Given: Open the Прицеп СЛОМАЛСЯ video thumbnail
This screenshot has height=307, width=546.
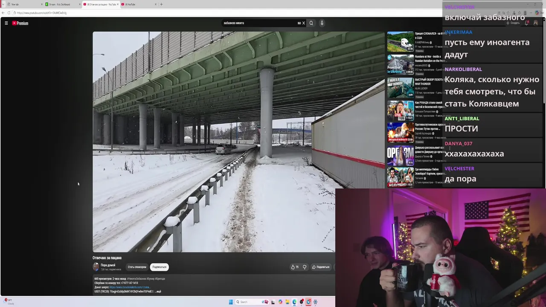Looking at the screenshot, I should (400, 41).
